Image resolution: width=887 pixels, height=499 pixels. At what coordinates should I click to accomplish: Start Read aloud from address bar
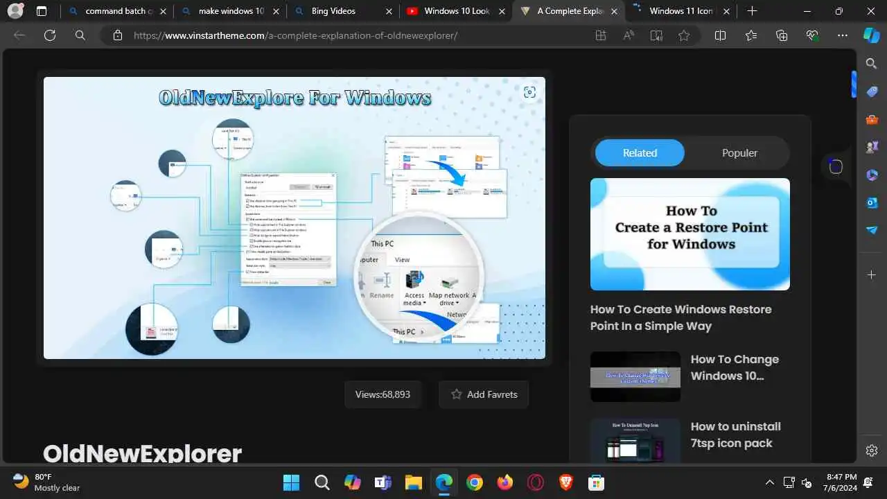point(629,35)
